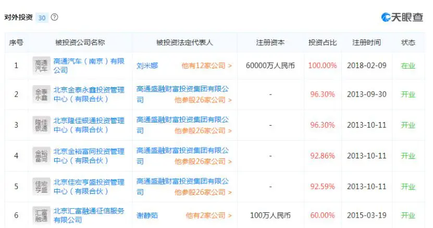433x228 pixels.
Task: Open the 佳宏亨盛 company logo thumbnail
Action: [41, 186]
